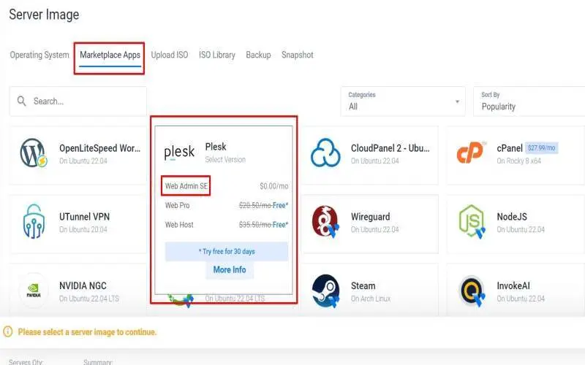The width and height of the screenshot is (585, 365).
Task: Select the NVIDIA NGC logo icon
Action: 34,291
